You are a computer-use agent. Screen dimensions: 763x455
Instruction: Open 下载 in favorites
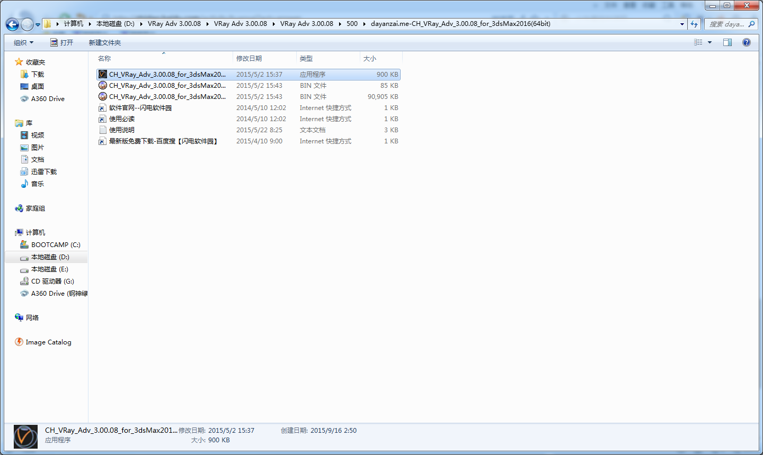point(37,75)
